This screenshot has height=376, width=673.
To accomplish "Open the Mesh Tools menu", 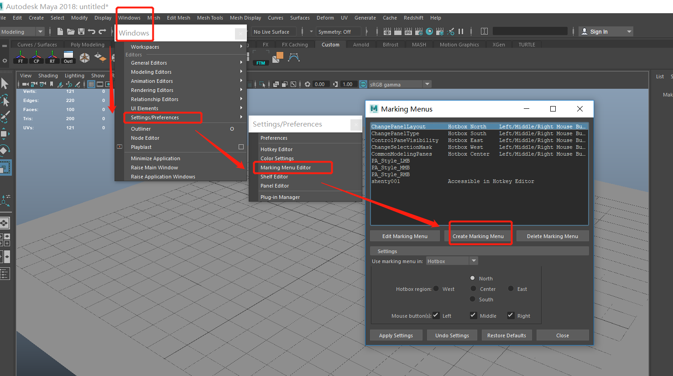I will pyautogui.click(x=210, y=18).
